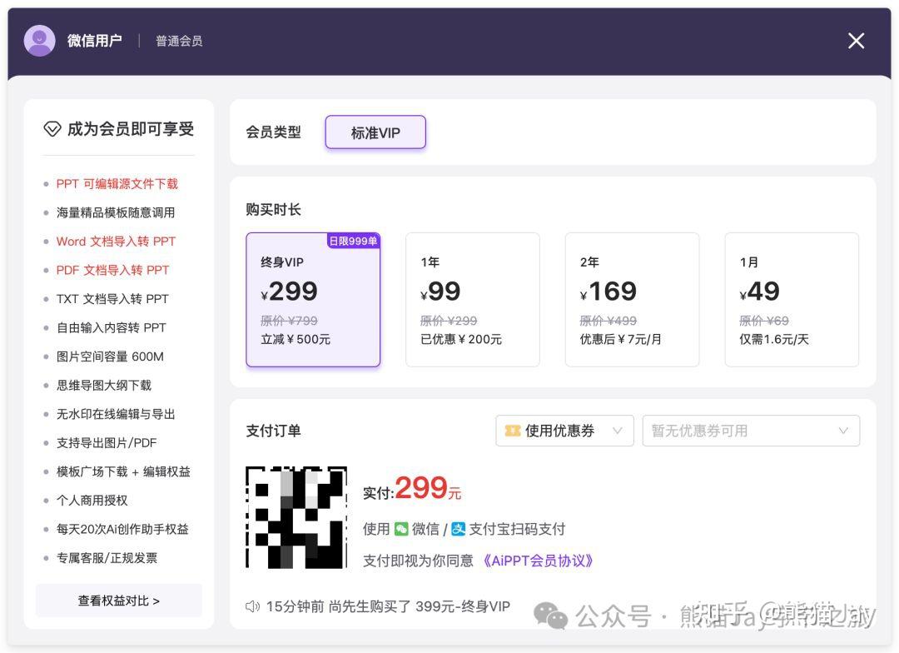Image resolution: width=899 pixels, height=653 pixels.
Task: Click the payment QR code
Action: pos(296,517)
